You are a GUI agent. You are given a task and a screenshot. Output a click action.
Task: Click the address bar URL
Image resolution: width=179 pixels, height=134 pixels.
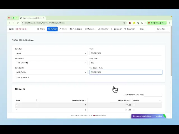click(45, 23)
